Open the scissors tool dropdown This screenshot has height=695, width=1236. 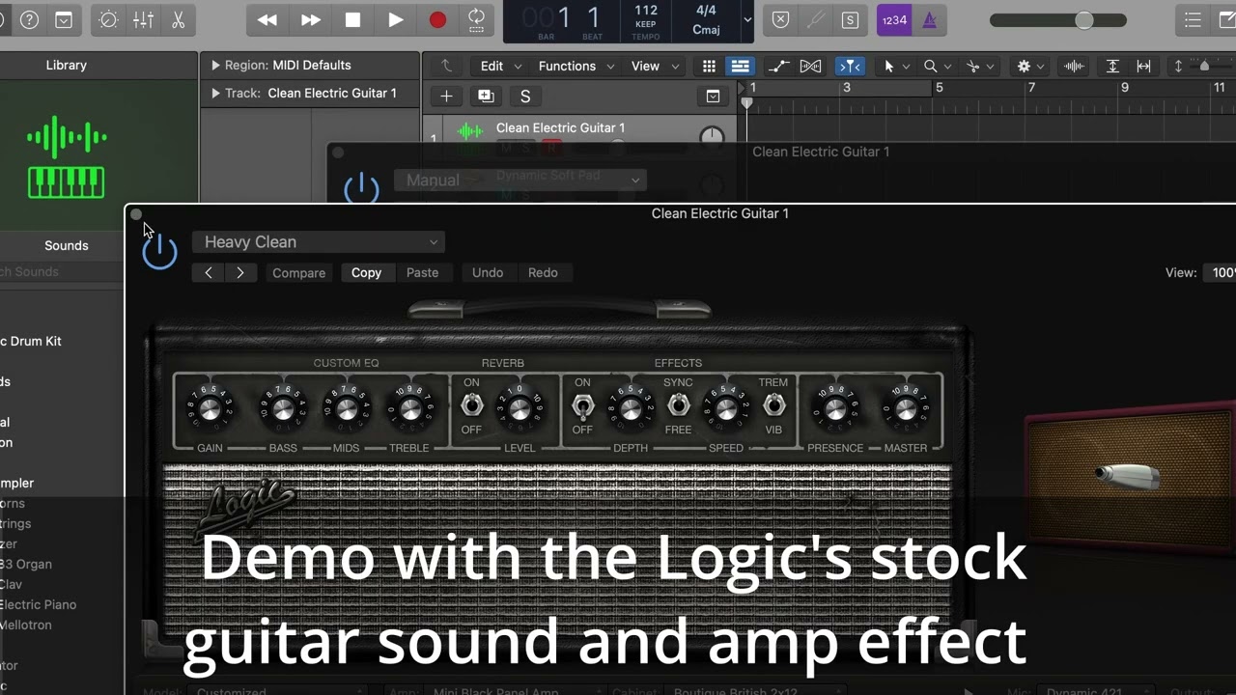[979, 66]
